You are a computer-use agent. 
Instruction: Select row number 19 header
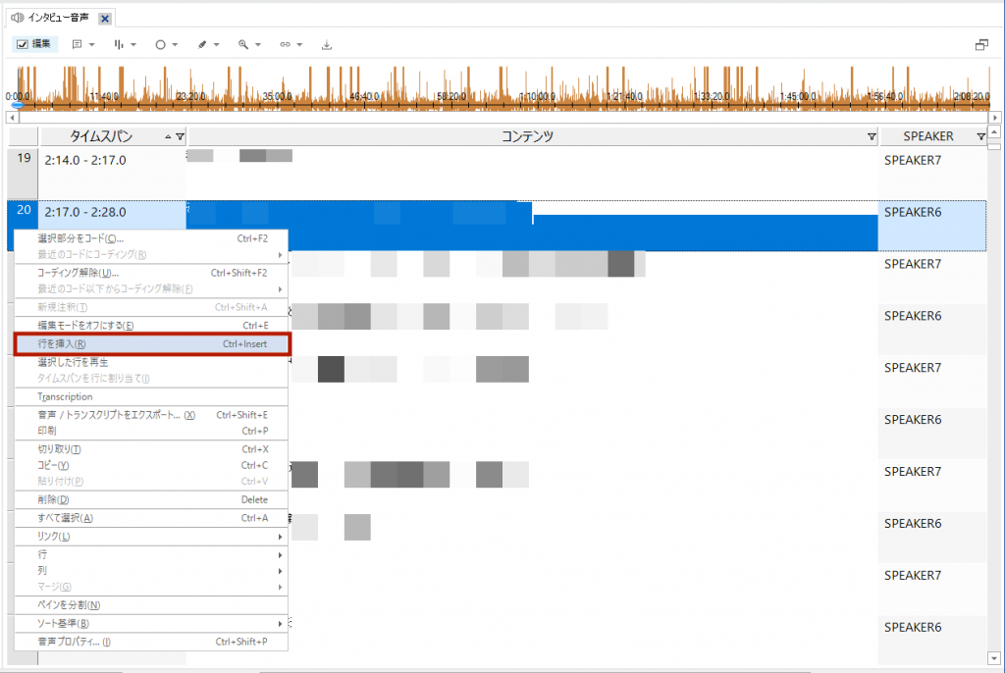tap(23, 159)
